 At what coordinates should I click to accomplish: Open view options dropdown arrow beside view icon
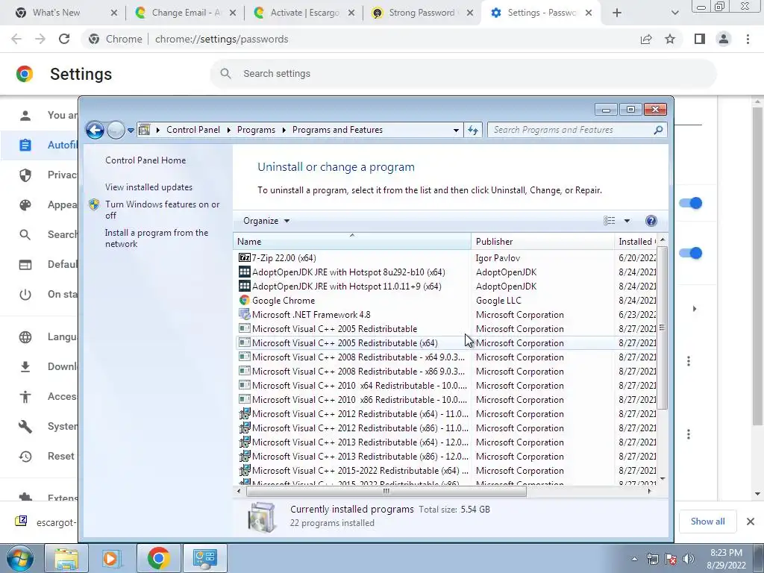627,221
